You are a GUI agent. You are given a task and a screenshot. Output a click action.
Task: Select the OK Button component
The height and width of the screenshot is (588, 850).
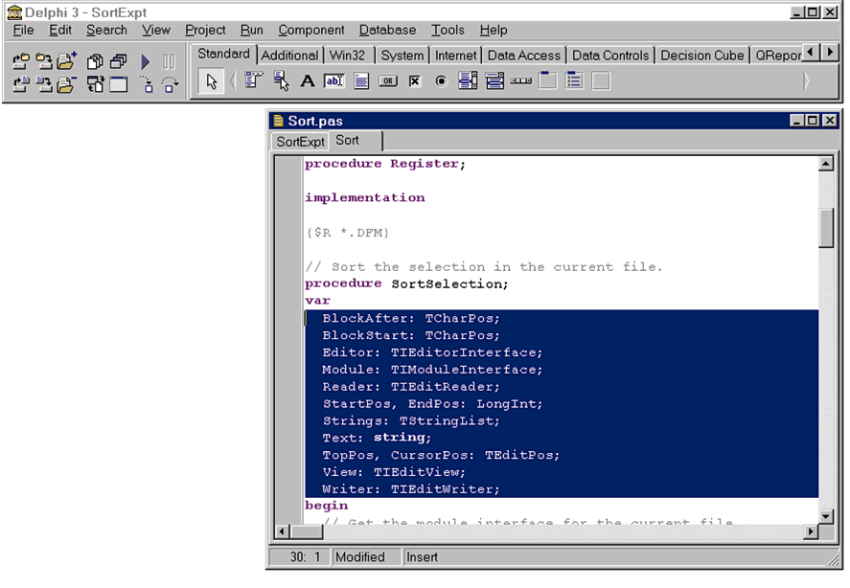388,81
